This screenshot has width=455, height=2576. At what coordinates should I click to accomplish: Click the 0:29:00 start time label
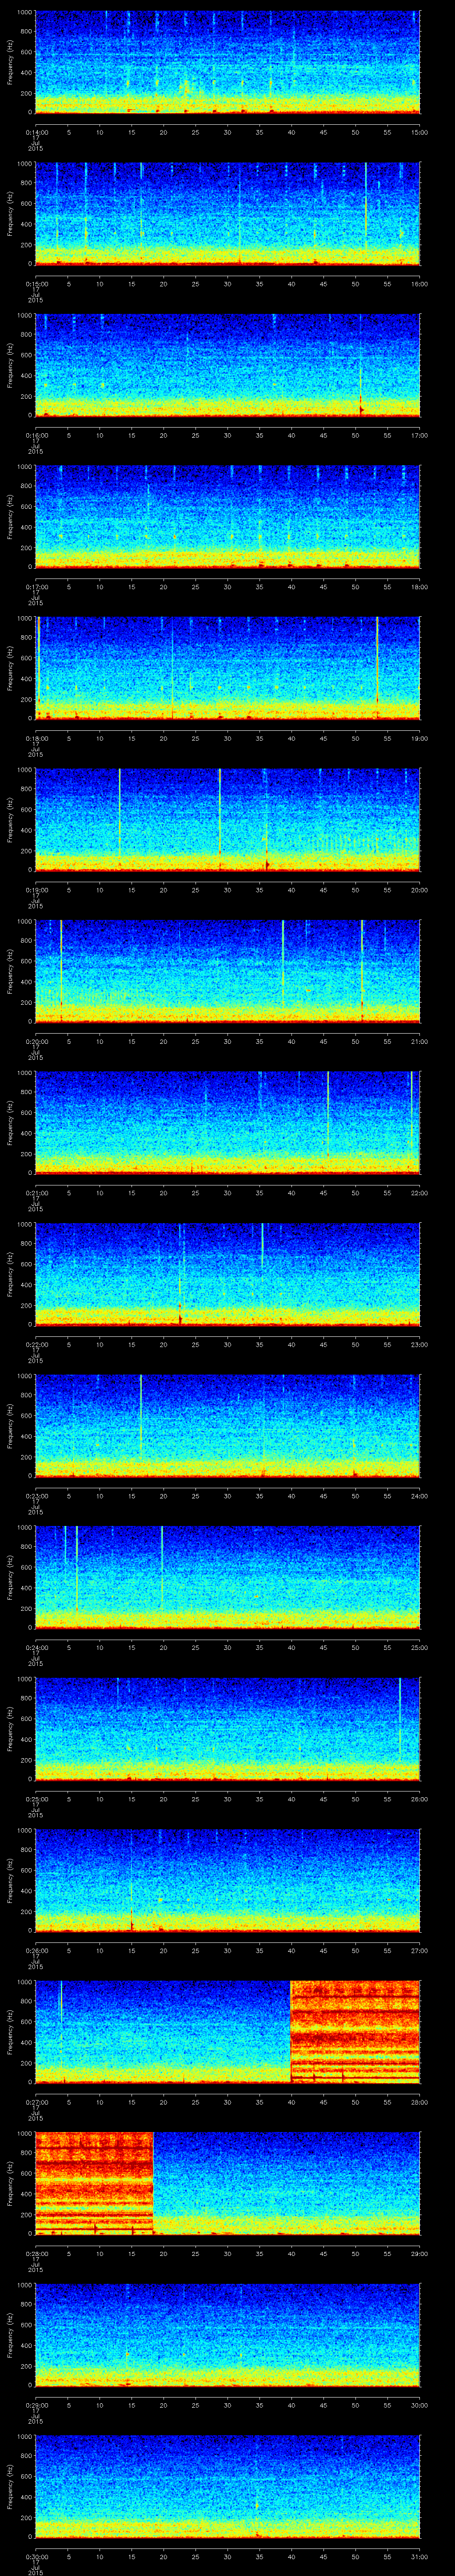(x=36, y=2405)
